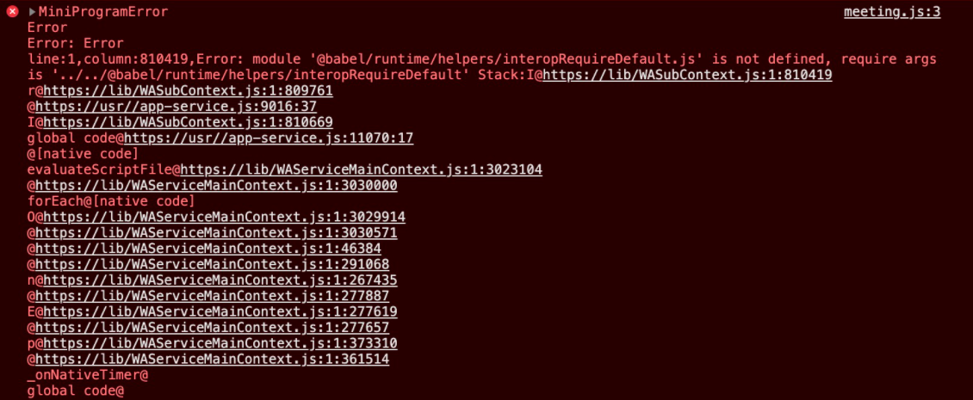The width and height of the screenshot is (973, 400).
Task: Open WASubContext.js:1:810669 link
Action: tap(188, 122)
